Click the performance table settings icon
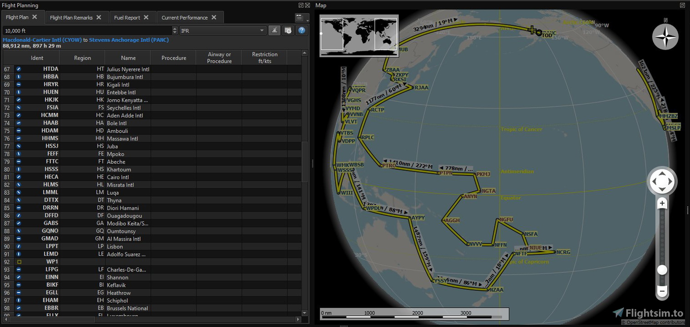 click(x=288, y=30)
